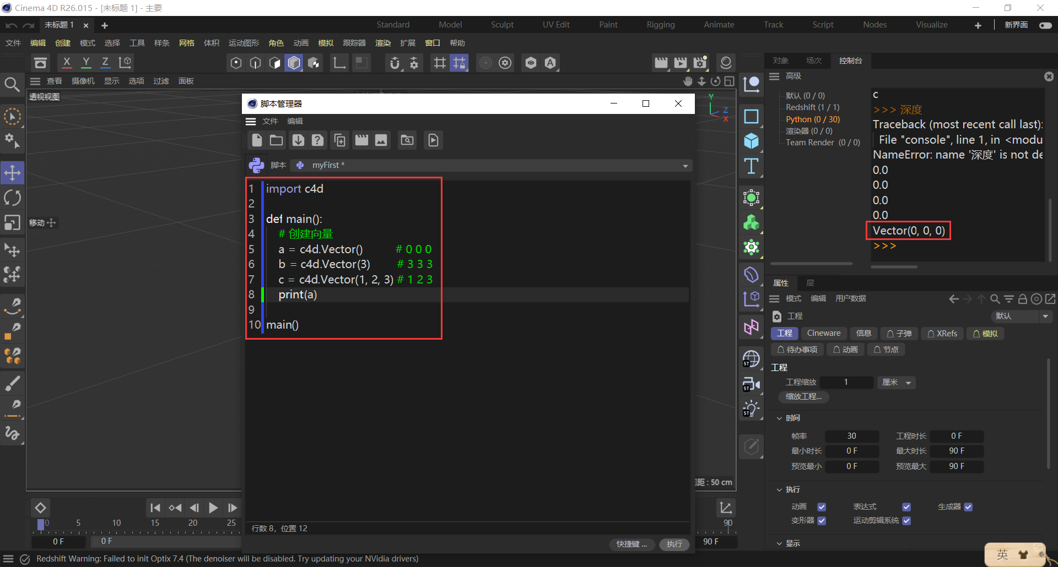1058x567 pixels.
Task: Click the new script file icon in Script Manager
Action: pyautogui.click(x=257, y=140)
